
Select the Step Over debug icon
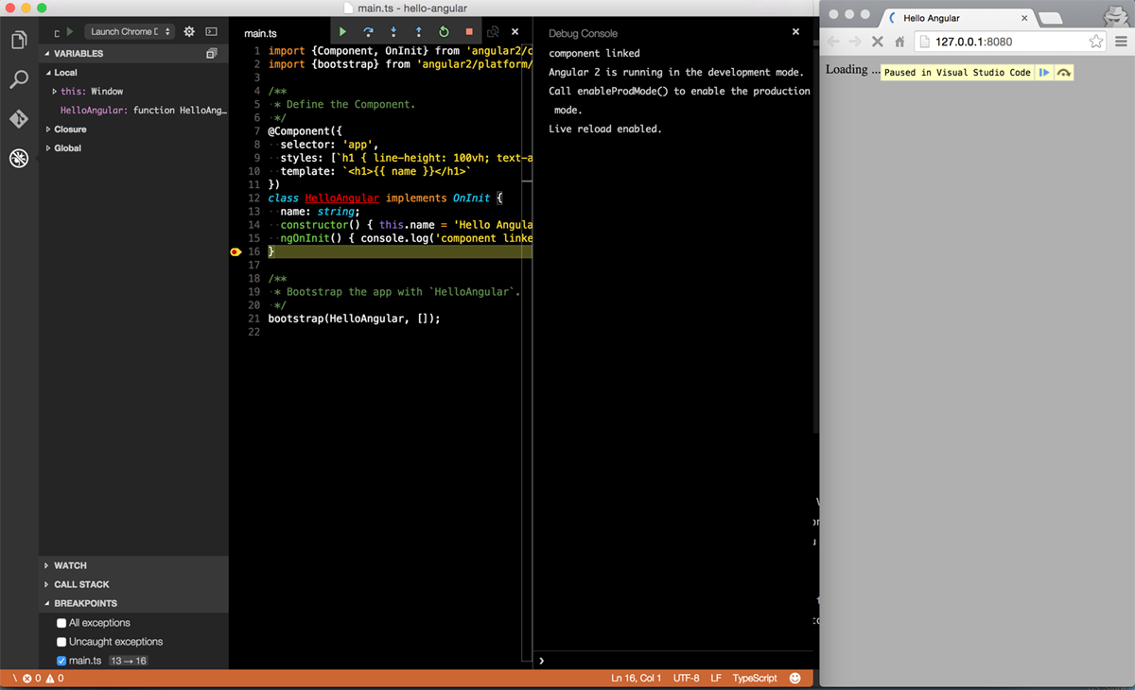[x=369, y=31]
